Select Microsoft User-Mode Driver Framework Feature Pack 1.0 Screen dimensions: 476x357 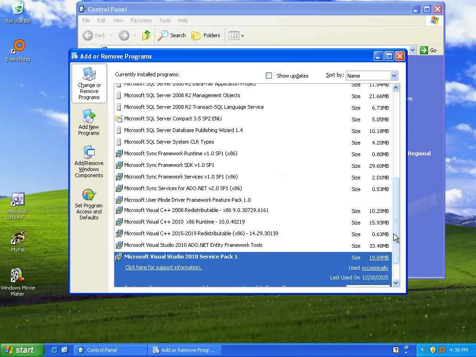tap(252, 200)
